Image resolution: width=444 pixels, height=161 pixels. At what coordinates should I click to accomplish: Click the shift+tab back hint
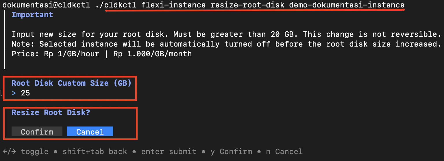point(95,152)
